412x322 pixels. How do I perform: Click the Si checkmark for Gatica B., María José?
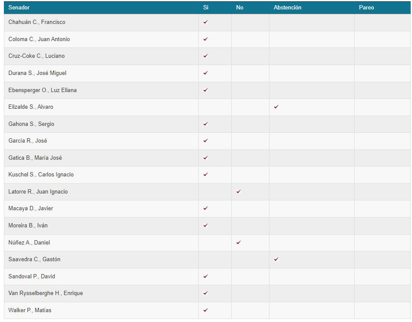[x=206, y=158]
